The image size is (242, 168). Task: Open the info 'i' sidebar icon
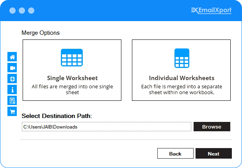coord(12,89)
